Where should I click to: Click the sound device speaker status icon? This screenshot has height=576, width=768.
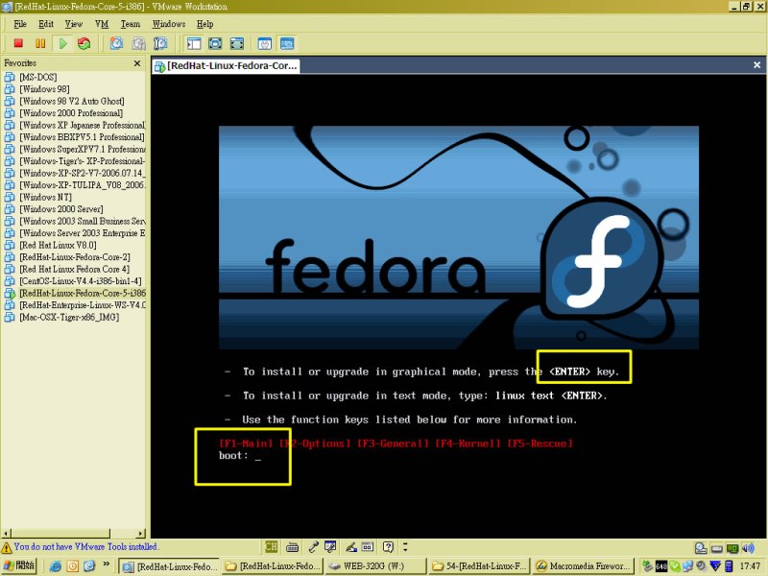(748, 548)
